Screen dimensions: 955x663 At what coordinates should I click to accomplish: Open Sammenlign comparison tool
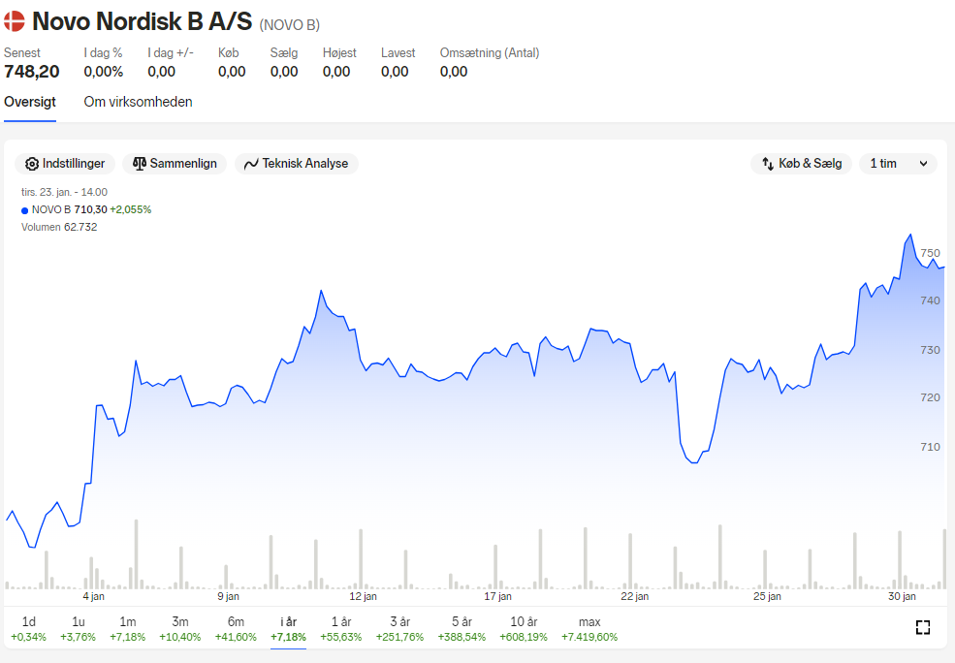[175, 164]
